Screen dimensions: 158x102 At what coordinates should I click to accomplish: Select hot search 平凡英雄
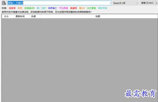point(63,8)
